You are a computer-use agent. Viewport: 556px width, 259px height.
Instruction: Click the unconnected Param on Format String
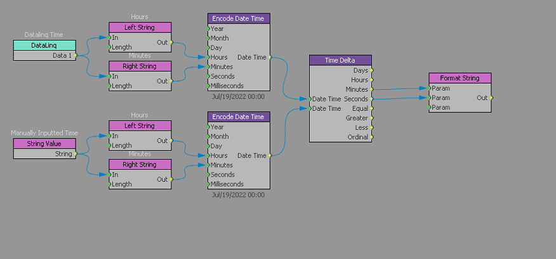tap(429, 107)
